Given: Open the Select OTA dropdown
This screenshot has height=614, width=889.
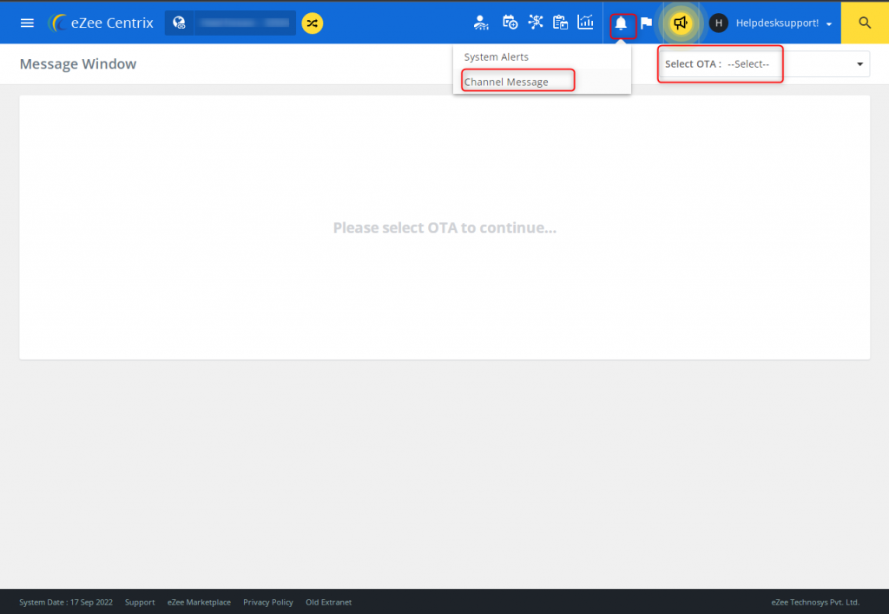Looking at the screenshot, I should (764, 64).
